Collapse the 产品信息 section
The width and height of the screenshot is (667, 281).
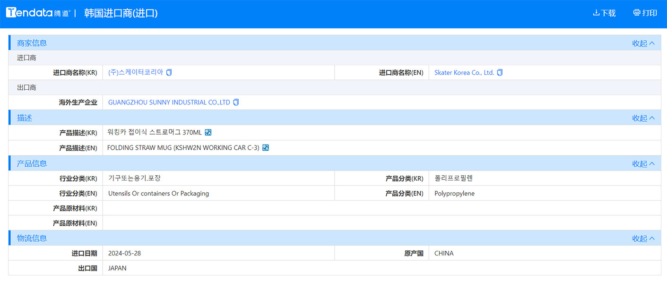643,164
